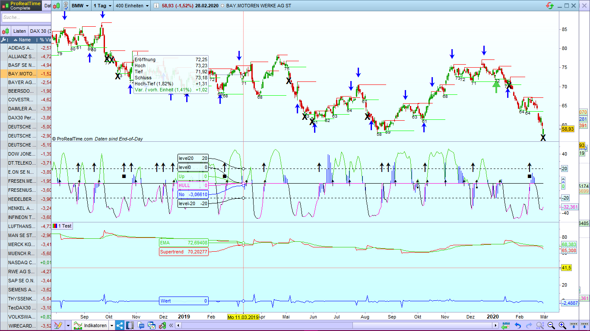
Task: Select HENKEL in the watchlist
Action: pyautogui.click(x=26, y=208)
